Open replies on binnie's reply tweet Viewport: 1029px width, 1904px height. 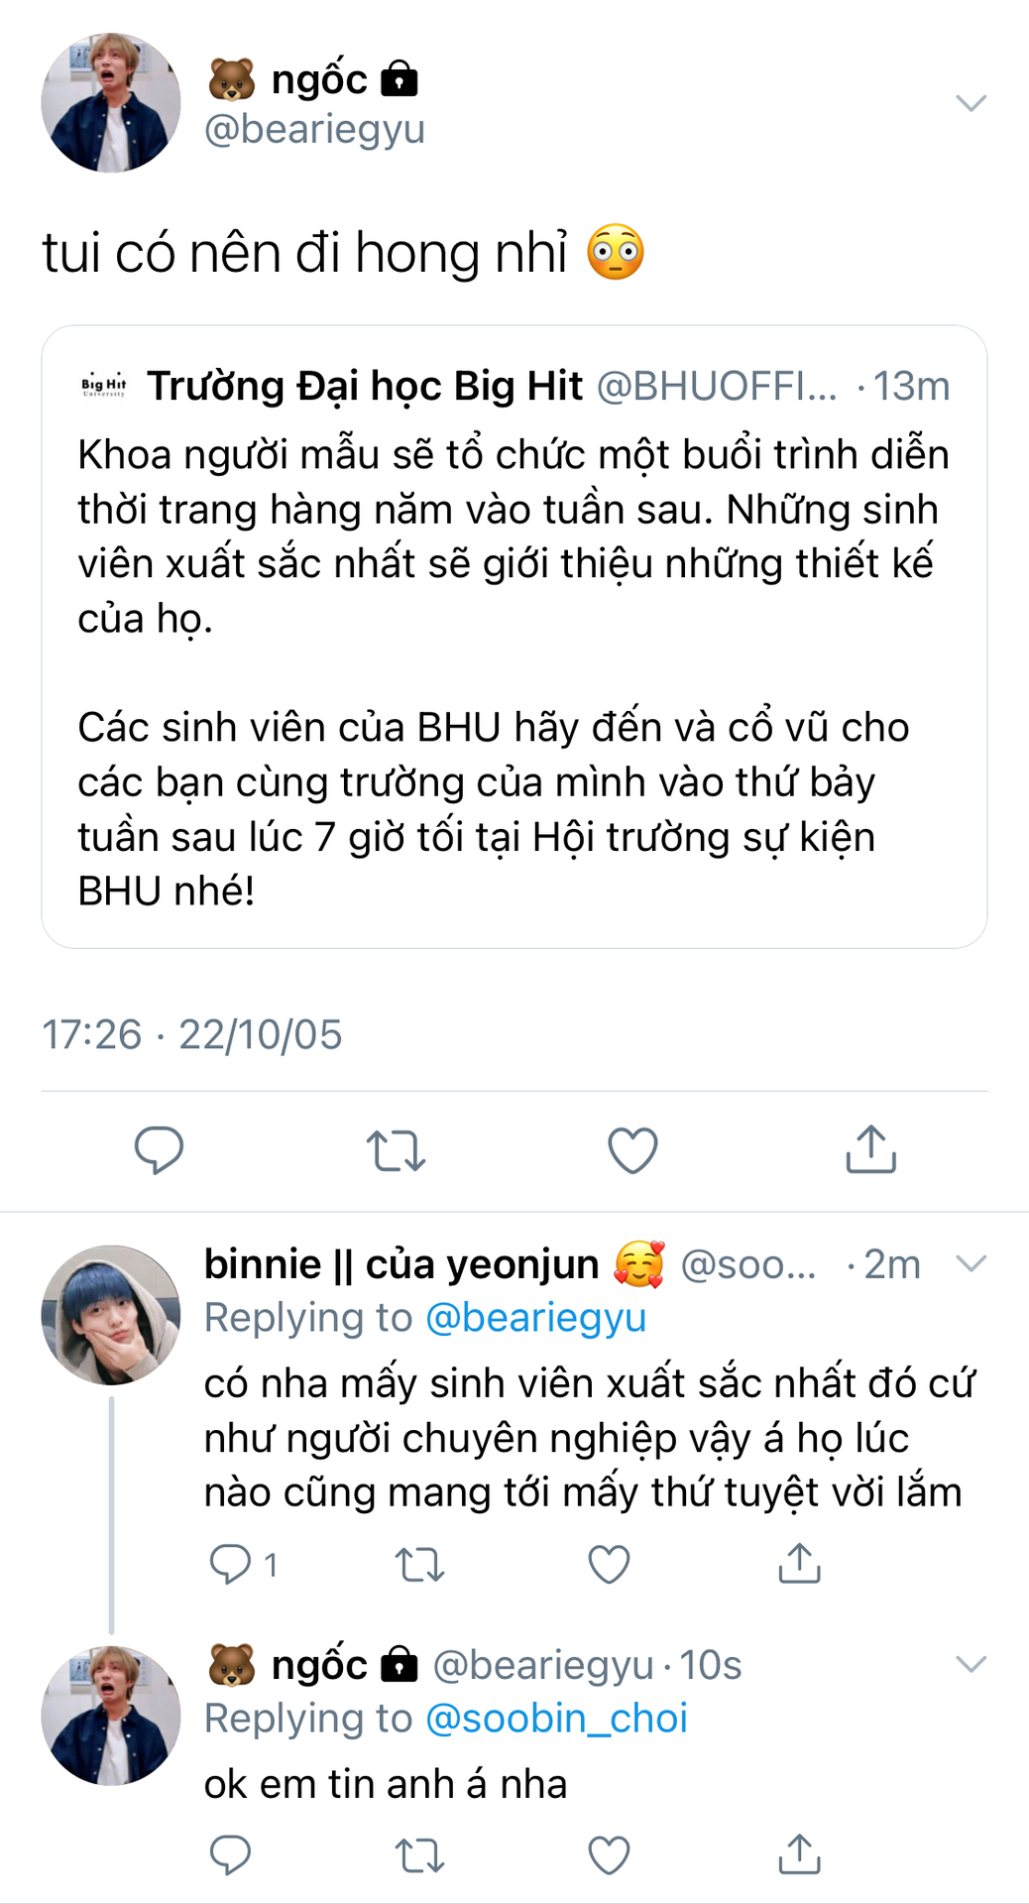coord(231,1564)
